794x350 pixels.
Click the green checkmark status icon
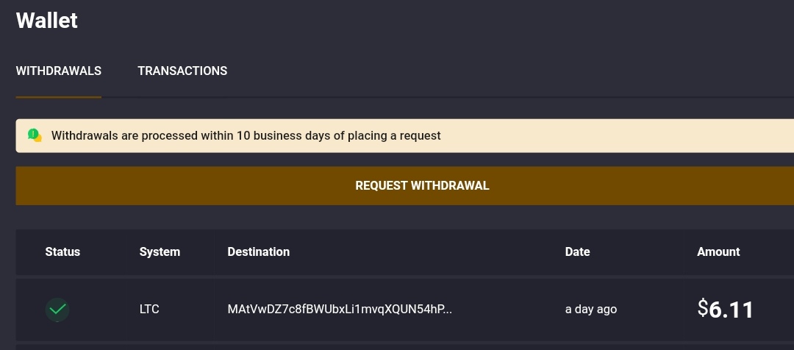click(x=57, y=310)
